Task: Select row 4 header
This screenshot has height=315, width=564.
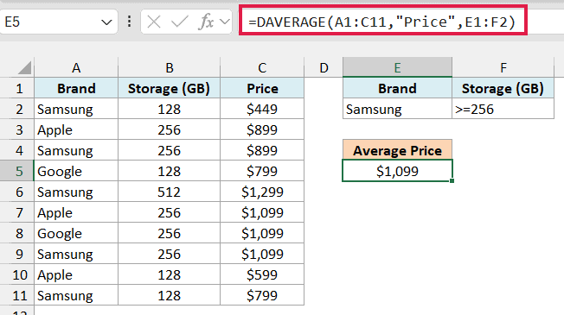Action: (17, 151)
